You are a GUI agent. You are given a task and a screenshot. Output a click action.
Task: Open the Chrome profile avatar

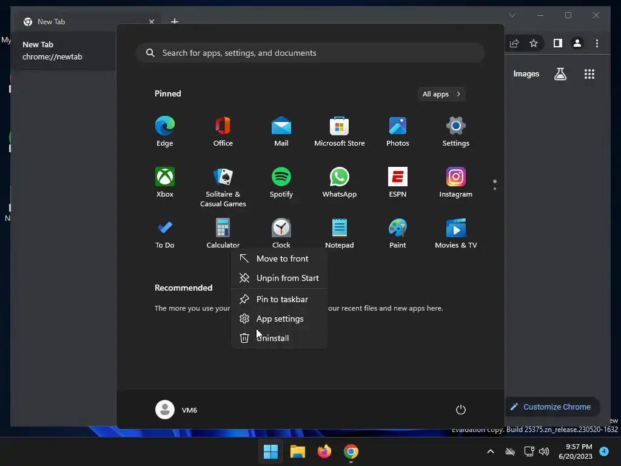pos(577,43)
